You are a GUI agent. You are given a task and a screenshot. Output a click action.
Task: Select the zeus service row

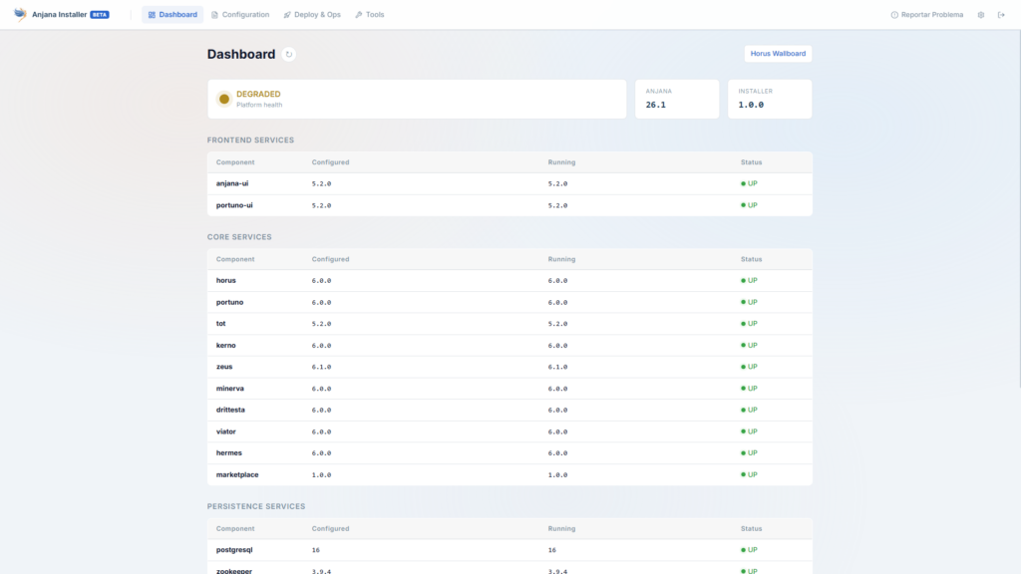click(510, 367)
